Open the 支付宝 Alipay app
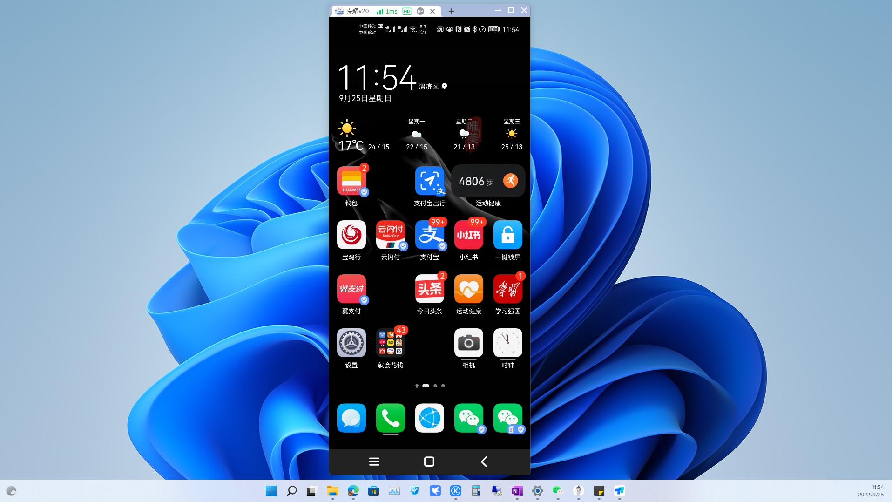892x502 pixels. click(x=430, y=235)
